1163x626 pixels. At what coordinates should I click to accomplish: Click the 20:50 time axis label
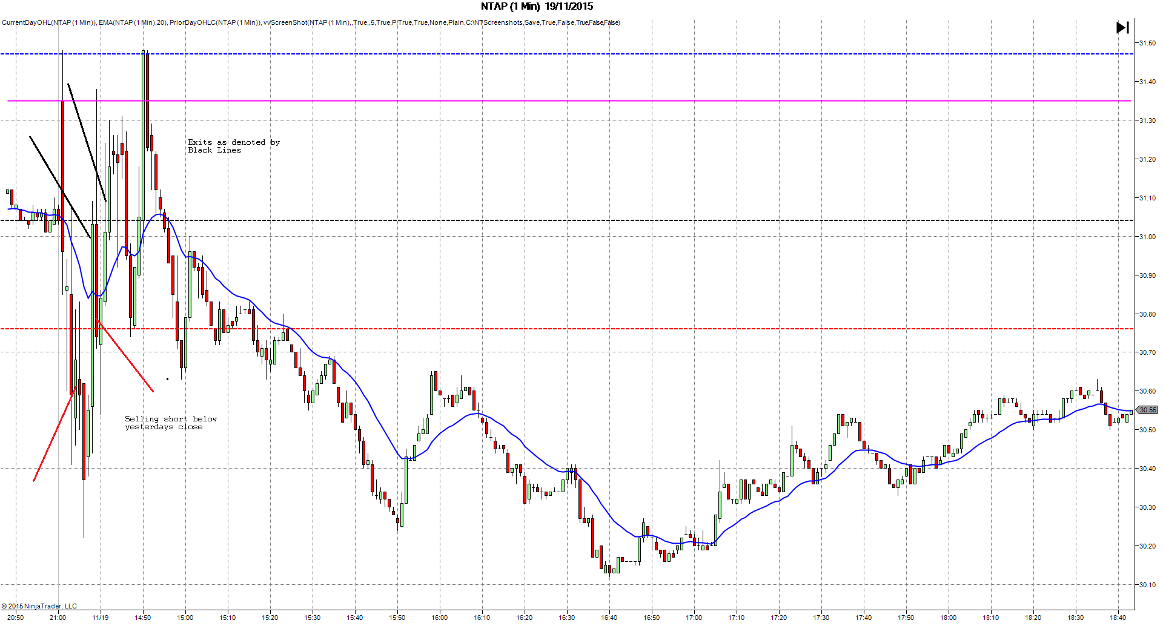tap(16, 618)
